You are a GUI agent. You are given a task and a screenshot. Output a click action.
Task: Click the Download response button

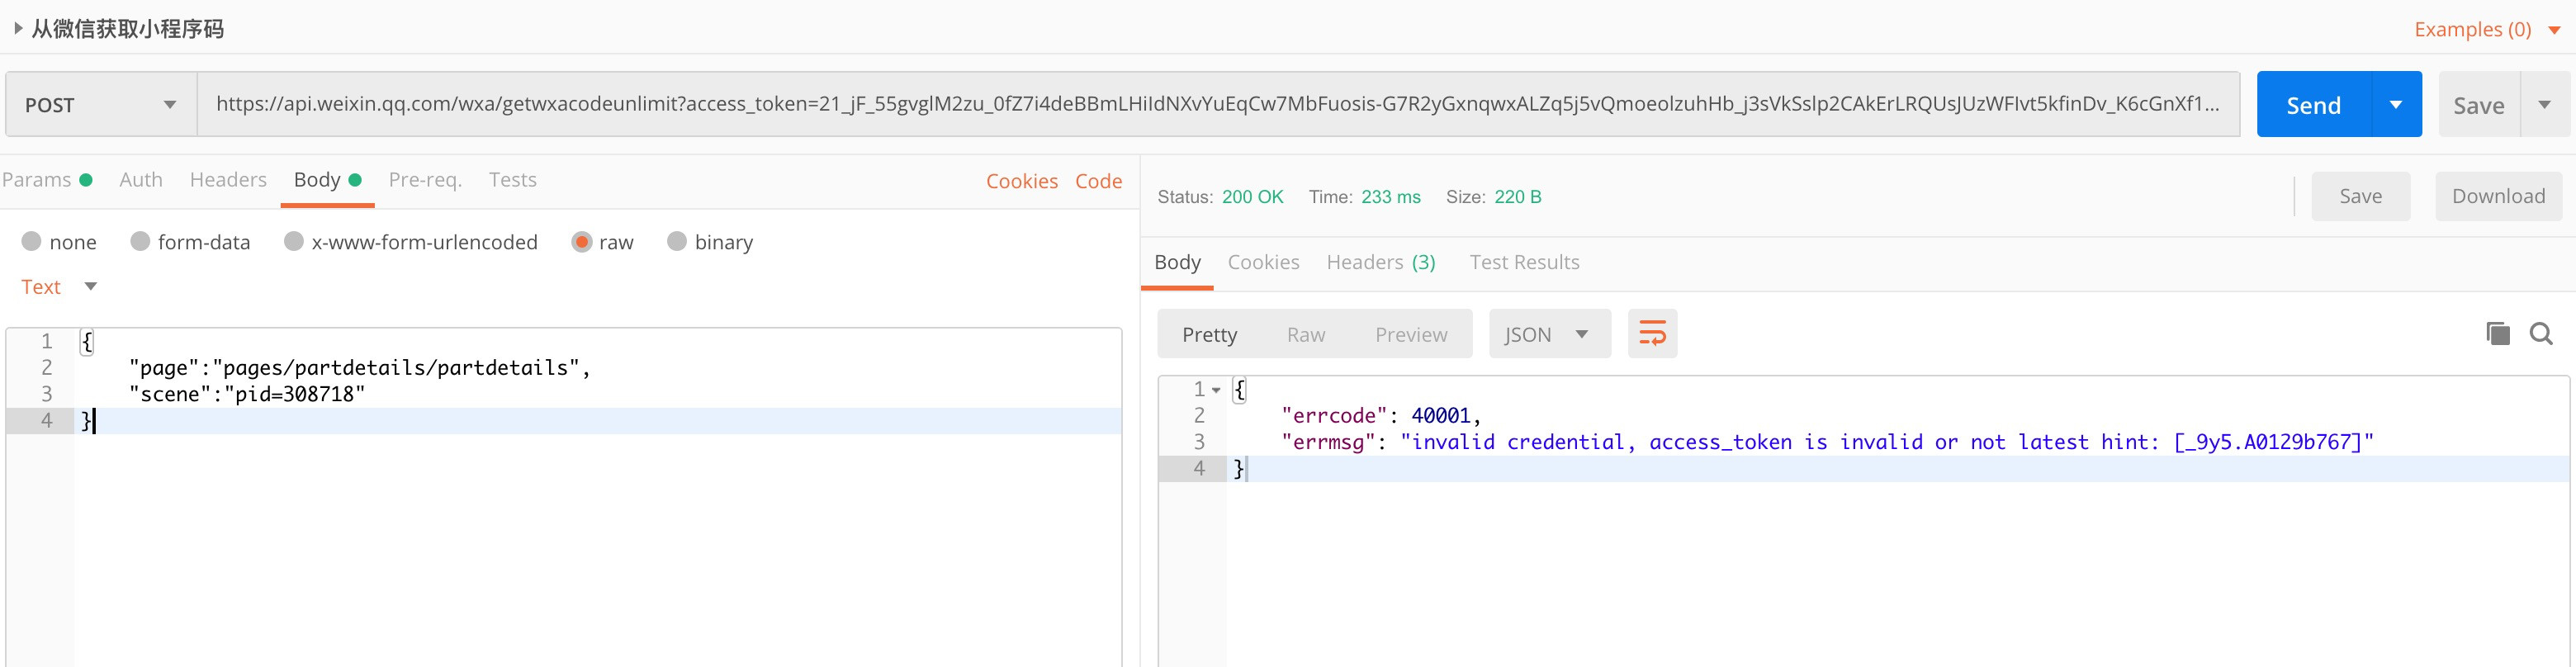coord(2497,196)
